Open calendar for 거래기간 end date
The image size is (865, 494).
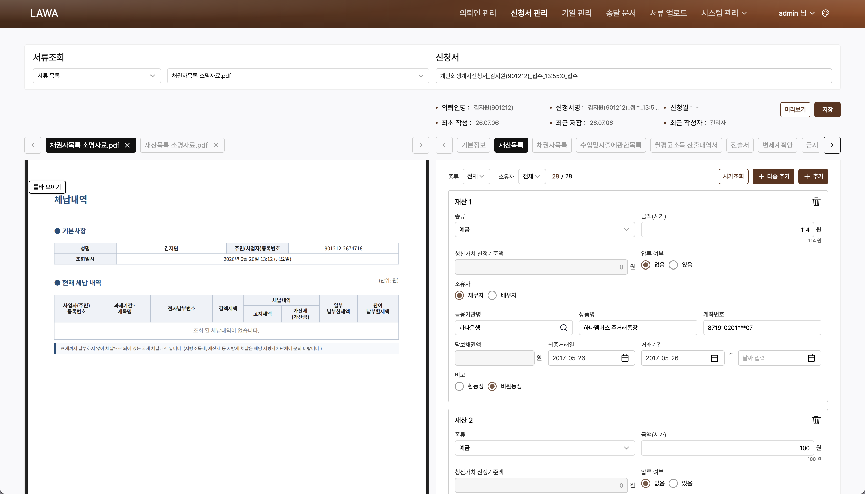tap(811, 358)
